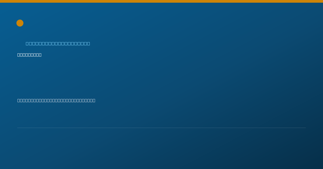The height and width of the screenshot is (169, 323).
Task: Click the last glyph of the description line
Action: click(94, 100)
